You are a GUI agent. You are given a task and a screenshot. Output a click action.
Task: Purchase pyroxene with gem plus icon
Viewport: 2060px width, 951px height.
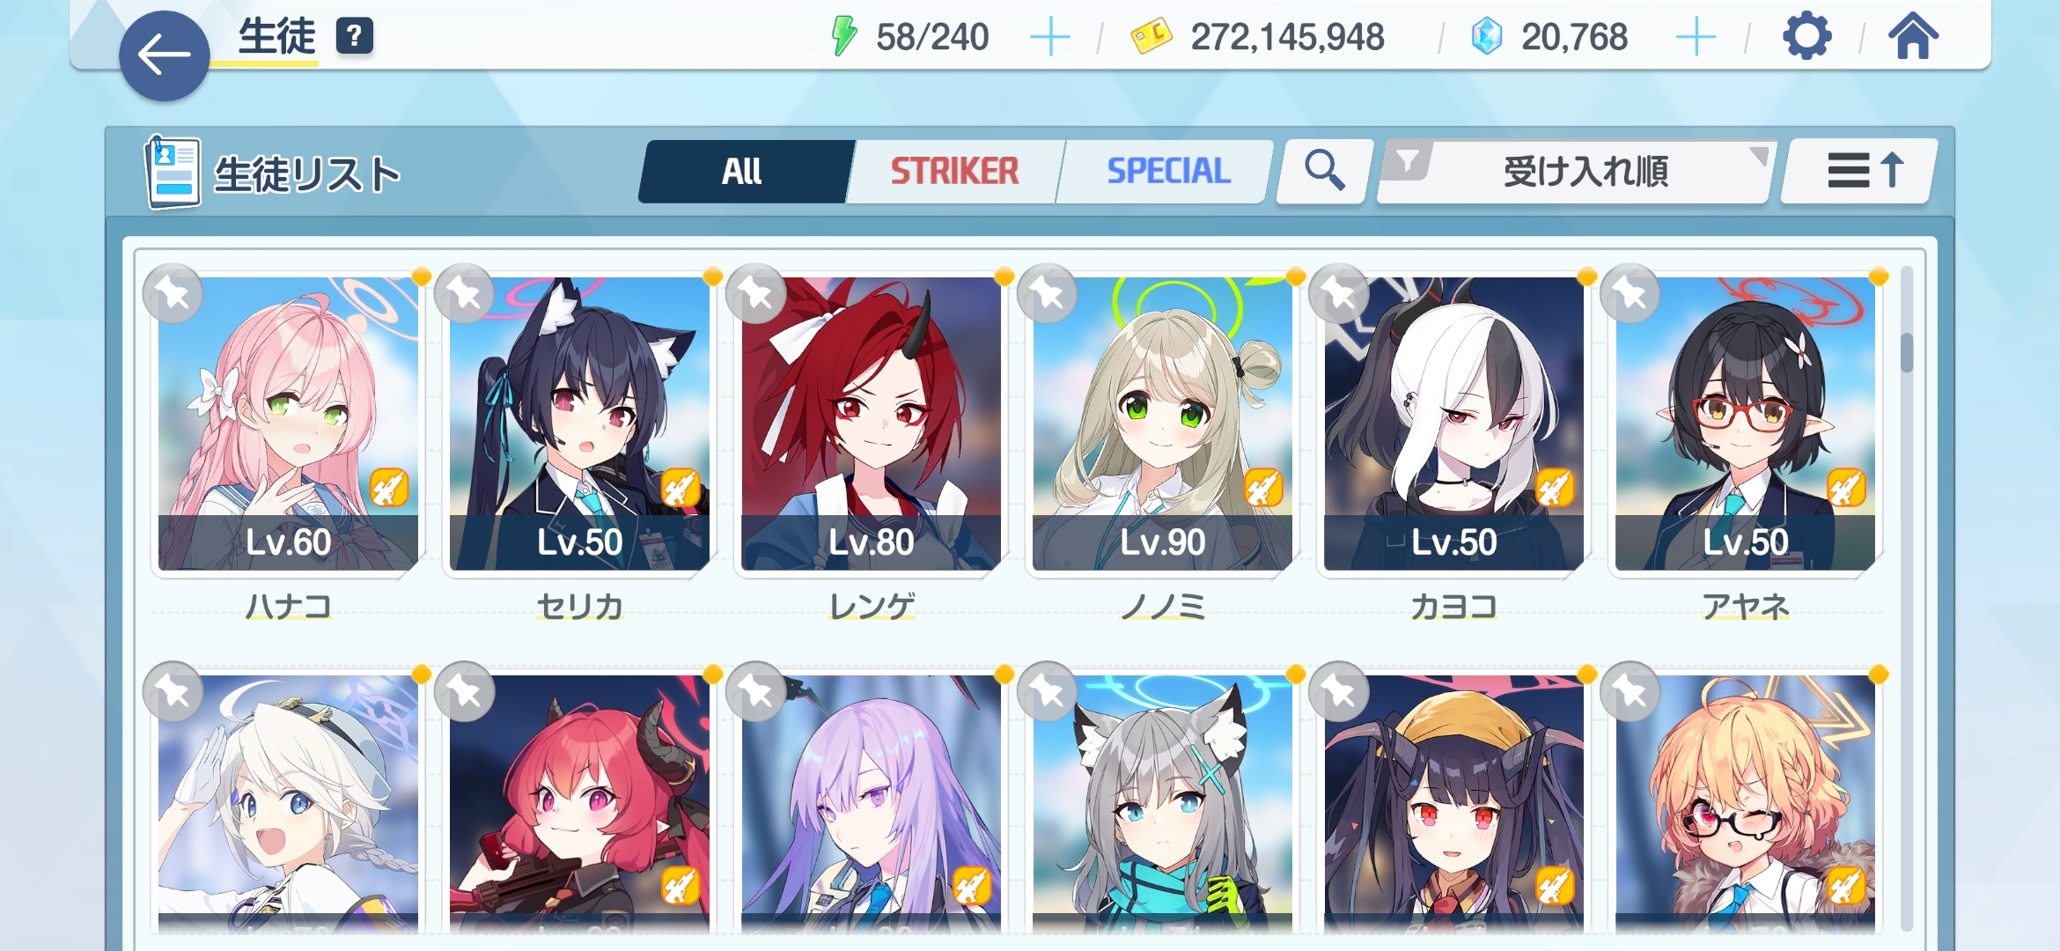(1696, 38)
